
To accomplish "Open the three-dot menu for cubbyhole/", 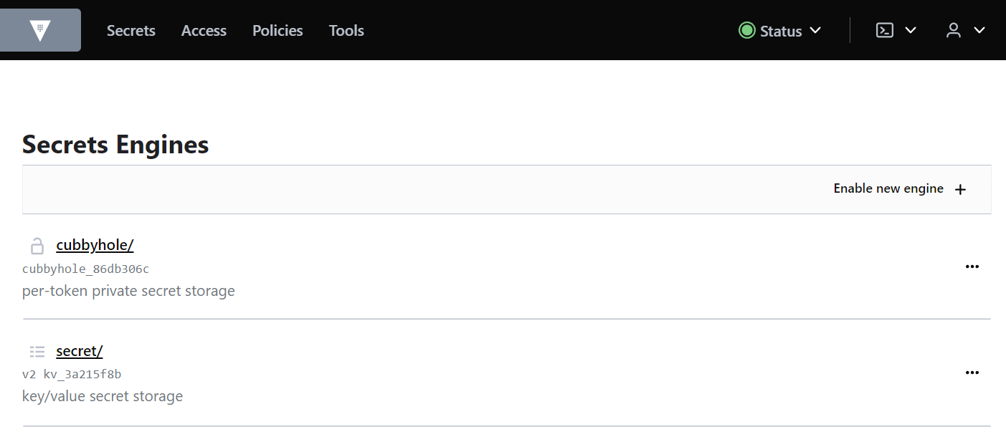I will [972, 267].
